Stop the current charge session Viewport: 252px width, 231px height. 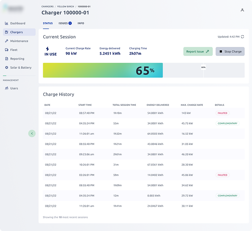(230, 52)
